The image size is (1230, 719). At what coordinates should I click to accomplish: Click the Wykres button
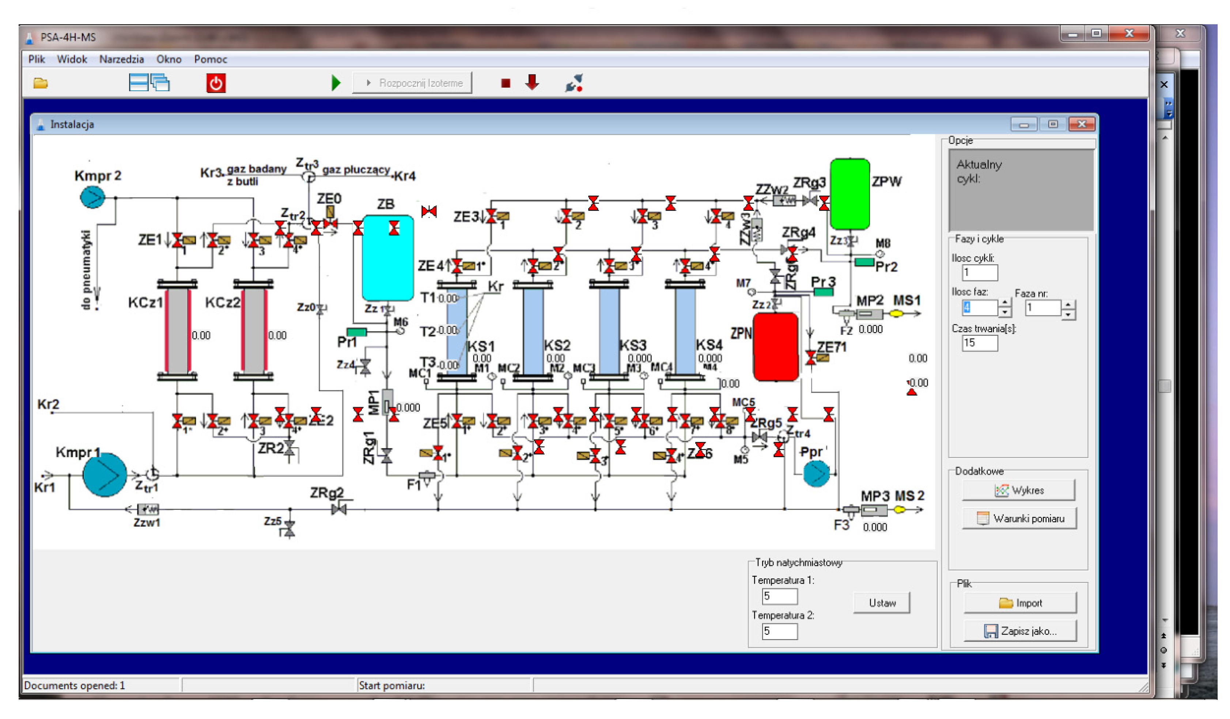point(1018,490)
